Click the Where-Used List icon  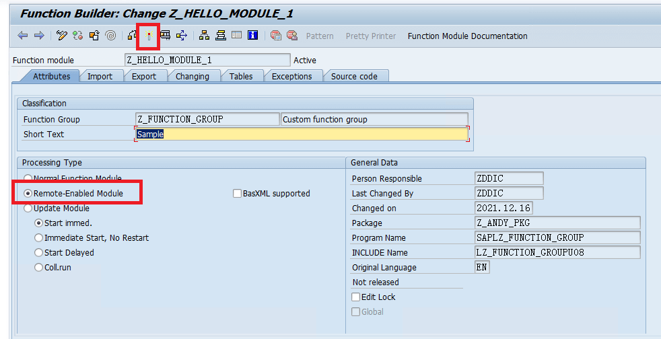[x=165, y=36]
